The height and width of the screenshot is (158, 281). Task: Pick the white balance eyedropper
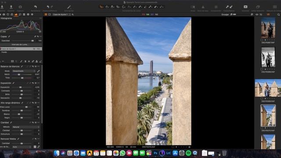pos(38,71)
